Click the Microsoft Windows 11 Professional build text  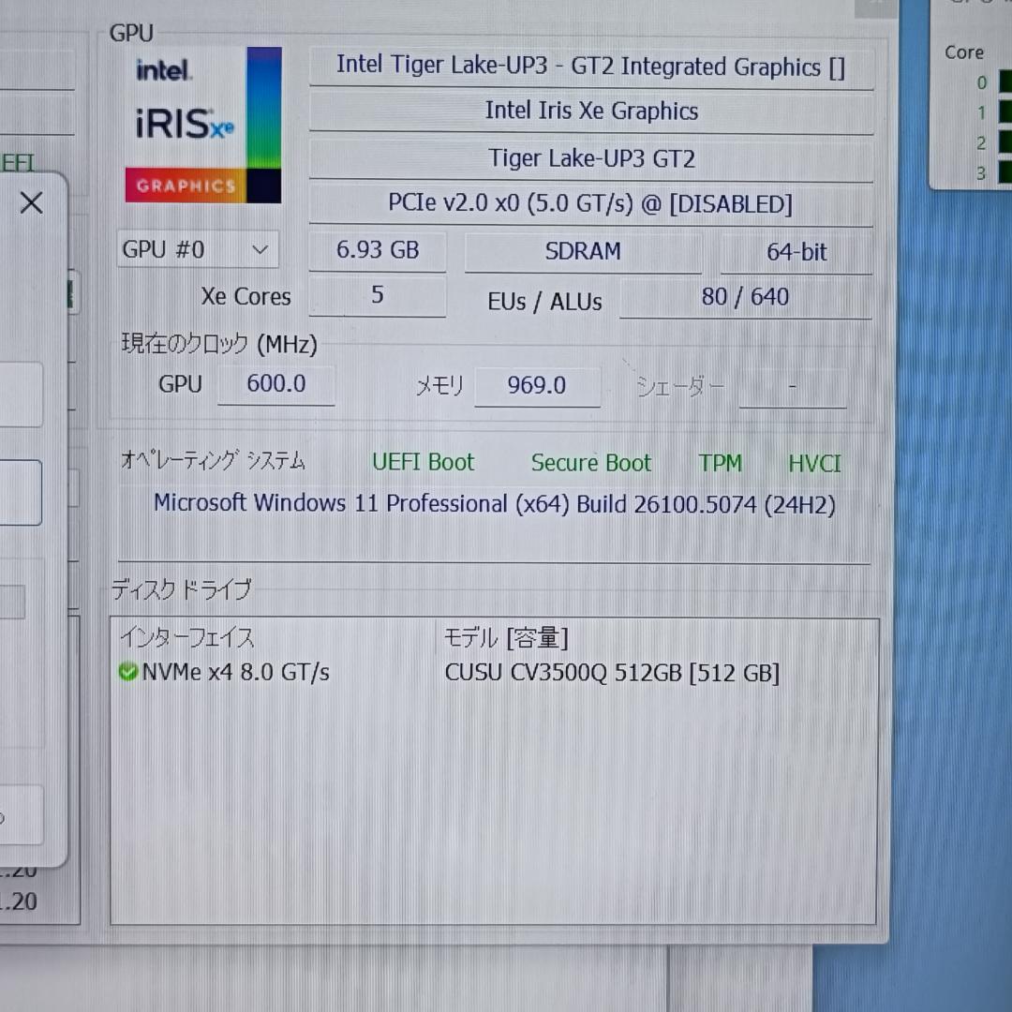pyautogui.click(x=495, y=504)
